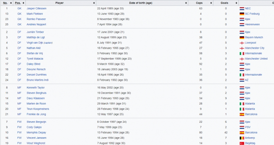Click Turkey flag beside Beşiktaş
274x145 pixels.
(242, 143)
